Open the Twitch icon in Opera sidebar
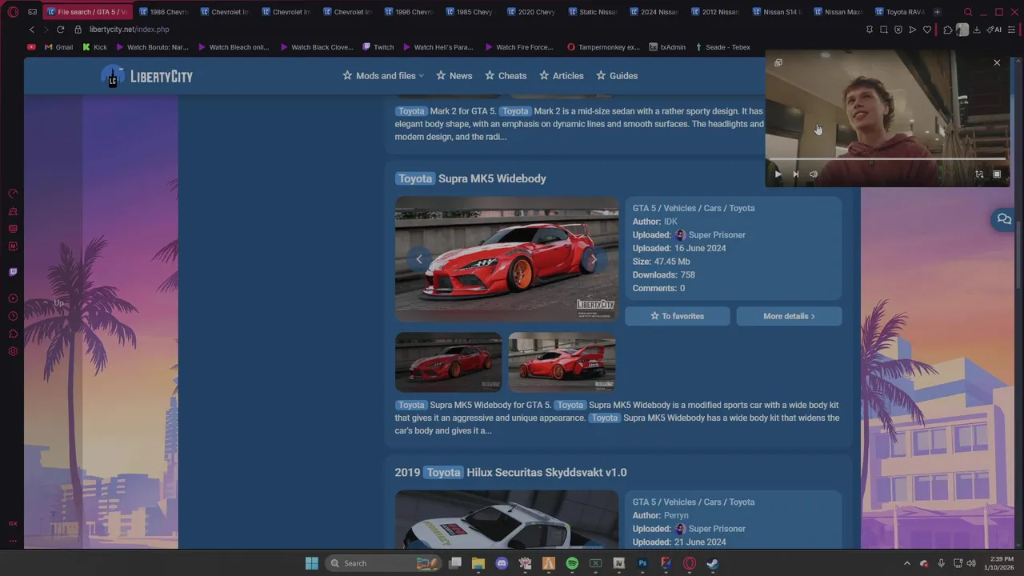 click(x=13, y=272)
